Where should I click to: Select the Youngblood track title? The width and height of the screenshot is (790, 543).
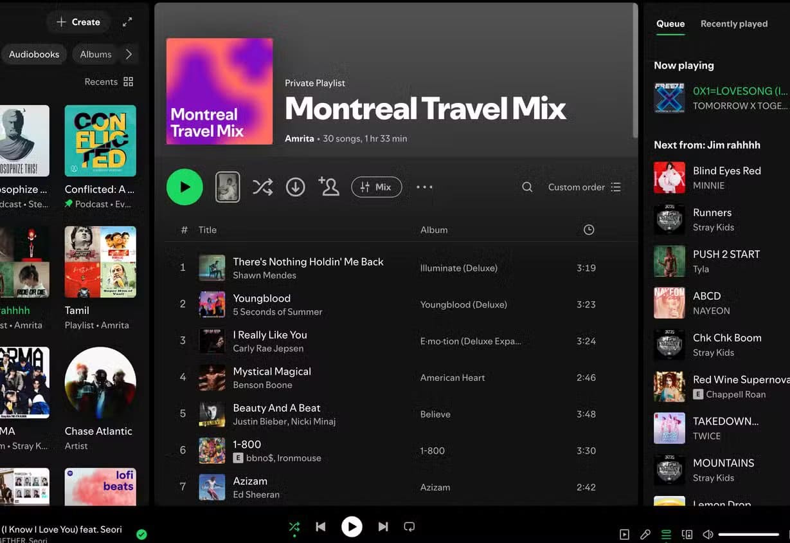point(262,299)
